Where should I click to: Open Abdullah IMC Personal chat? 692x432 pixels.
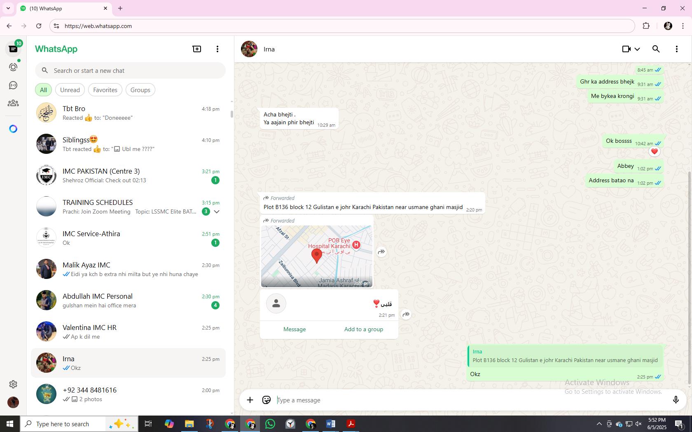tap(128, 300)
